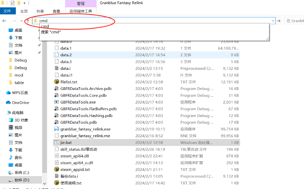Go back with the left arrow
The width and height of the screenshot is (304, 189).
tap(4, 21)
